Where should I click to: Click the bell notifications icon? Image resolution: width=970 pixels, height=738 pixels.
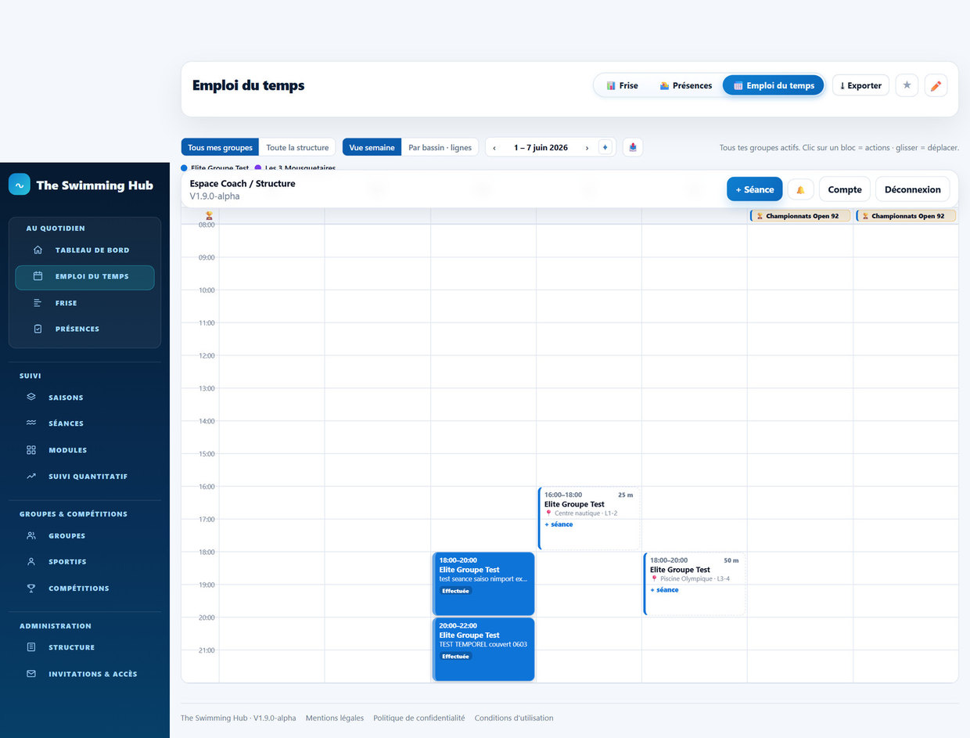pos(800,189)
